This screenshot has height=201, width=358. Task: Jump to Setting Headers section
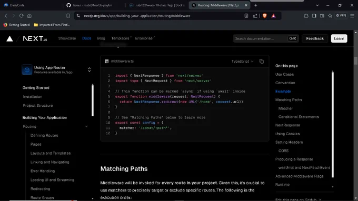click(289, 142)
